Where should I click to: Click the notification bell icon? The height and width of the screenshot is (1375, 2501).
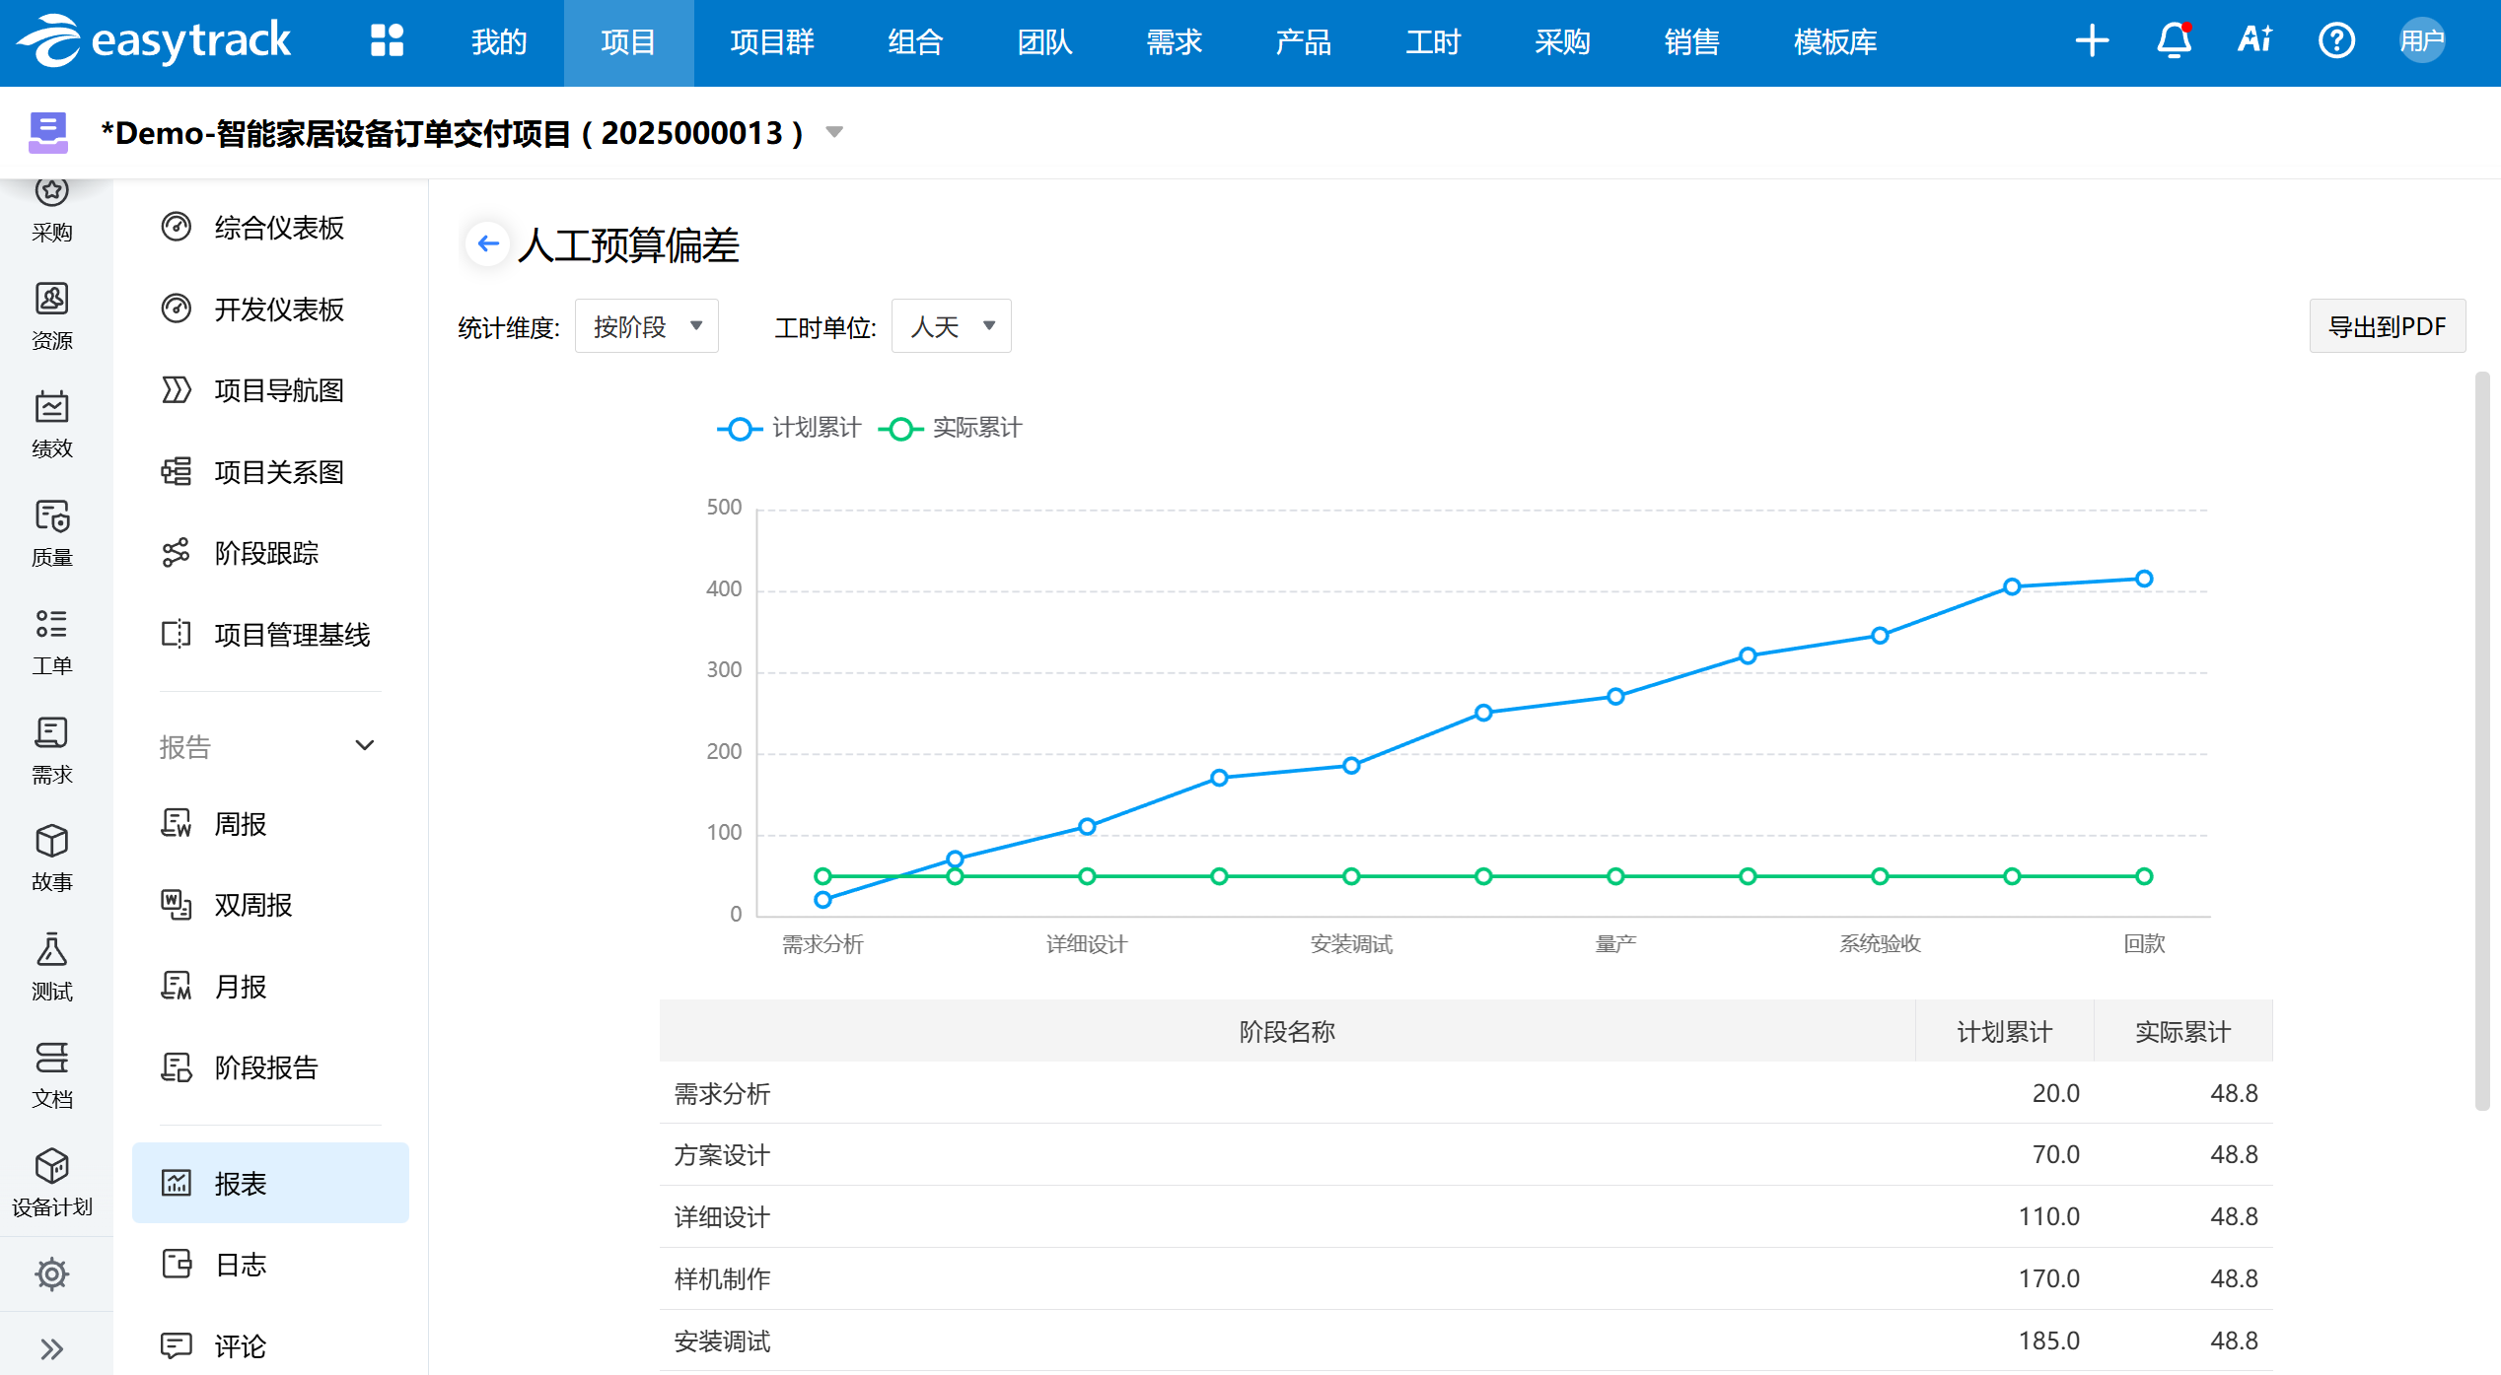click(2174, 41)
